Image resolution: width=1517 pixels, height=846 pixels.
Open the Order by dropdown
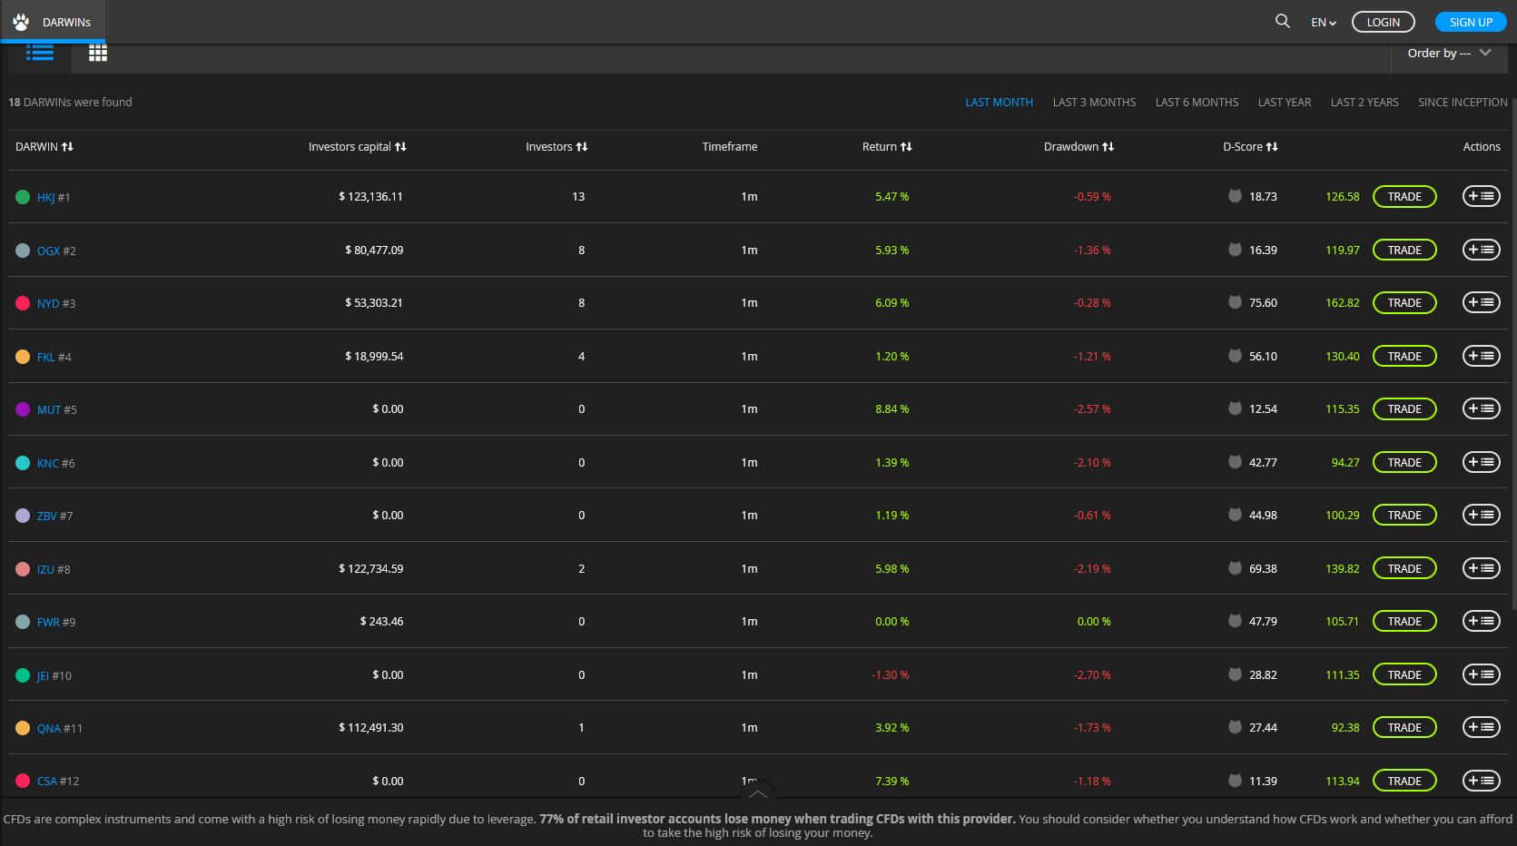click(1449, 53)
